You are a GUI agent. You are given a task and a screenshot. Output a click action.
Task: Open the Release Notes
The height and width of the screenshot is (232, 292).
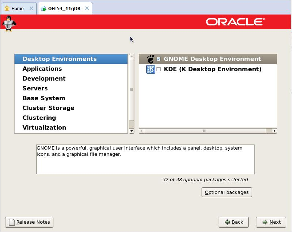[x=29, y=222]
